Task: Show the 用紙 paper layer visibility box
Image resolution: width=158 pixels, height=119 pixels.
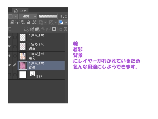Action: pos(10,75)
